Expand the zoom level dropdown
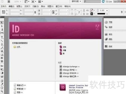This screenshot has width=126, height=94. 21,2
